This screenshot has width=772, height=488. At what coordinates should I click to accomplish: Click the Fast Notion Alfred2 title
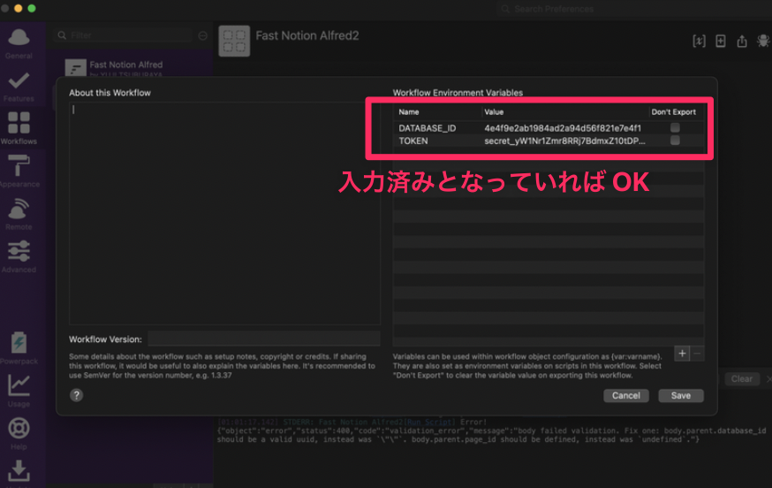point(307,35)
